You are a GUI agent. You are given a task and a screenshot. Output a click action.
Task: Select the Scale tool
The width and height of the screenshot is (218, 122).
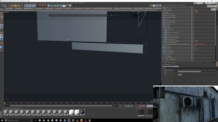point(15,6)
